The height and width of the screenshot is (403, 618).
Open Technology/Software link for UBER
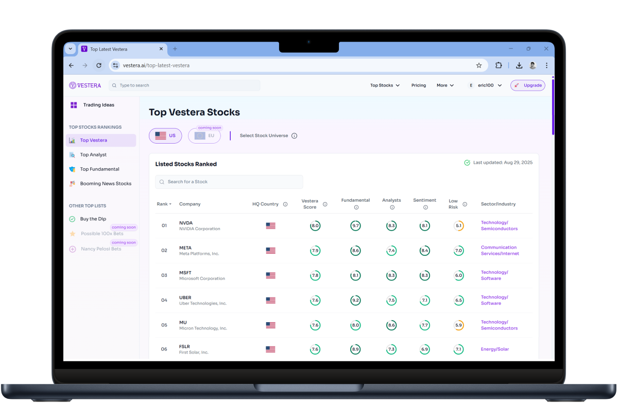(494, 300)
